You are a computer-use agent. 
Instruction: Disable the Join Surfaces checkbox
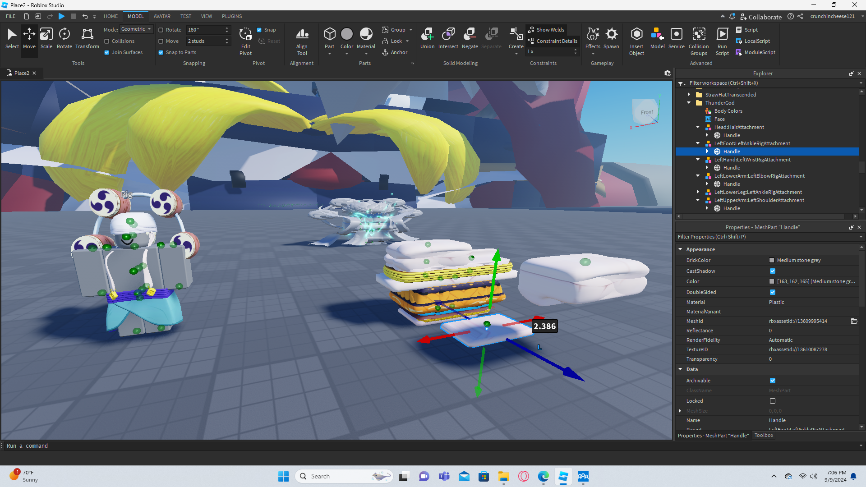tap(107, 52)
